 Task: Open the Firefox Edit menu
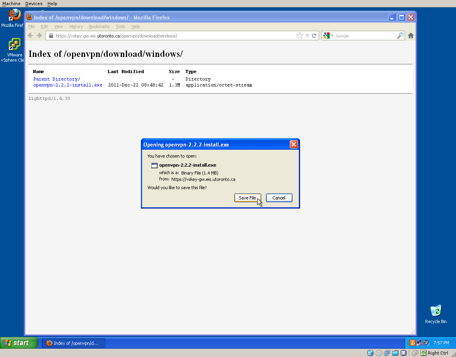[x=44, y=26]
